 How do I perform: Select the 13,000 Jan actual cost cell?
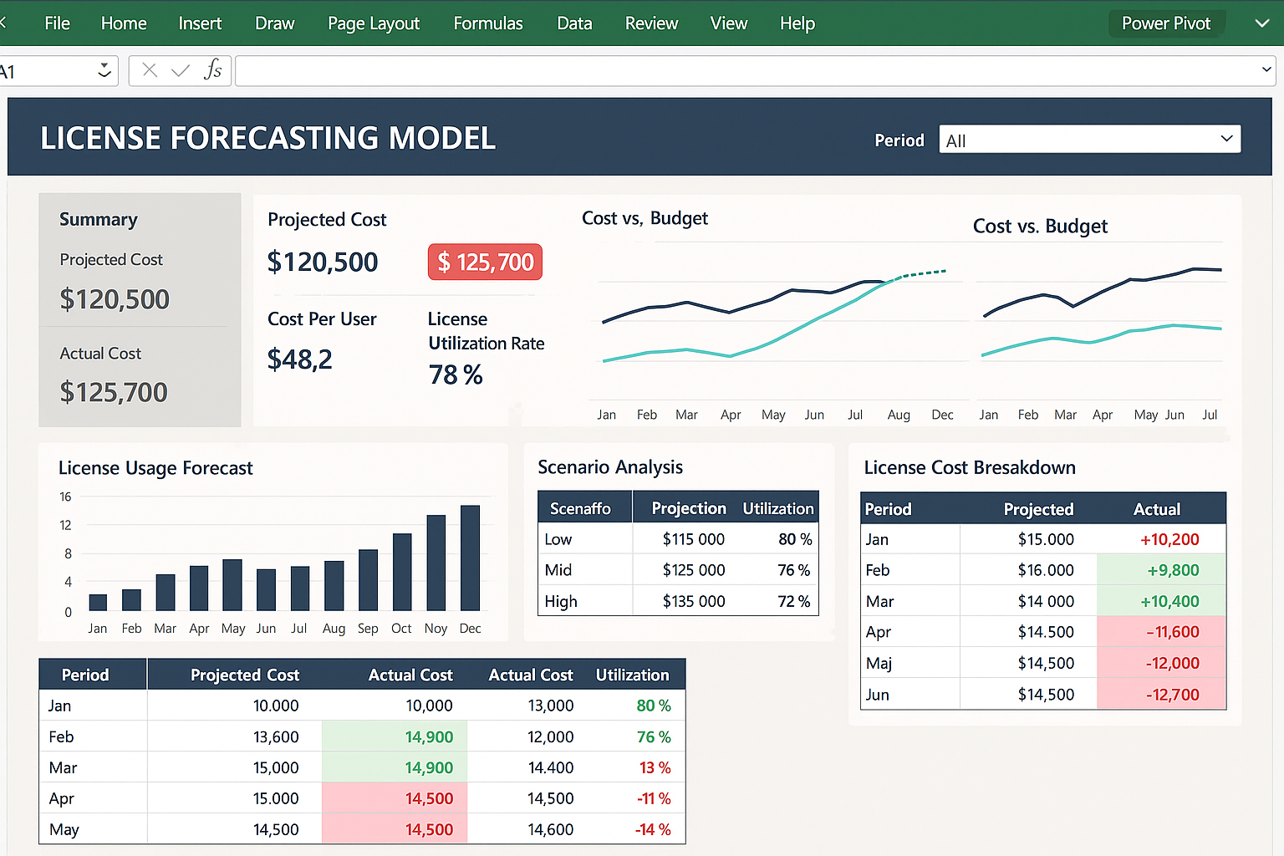(551, 706)
